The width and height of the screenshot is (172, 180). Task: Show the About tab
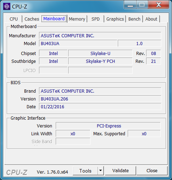[151, 19]
